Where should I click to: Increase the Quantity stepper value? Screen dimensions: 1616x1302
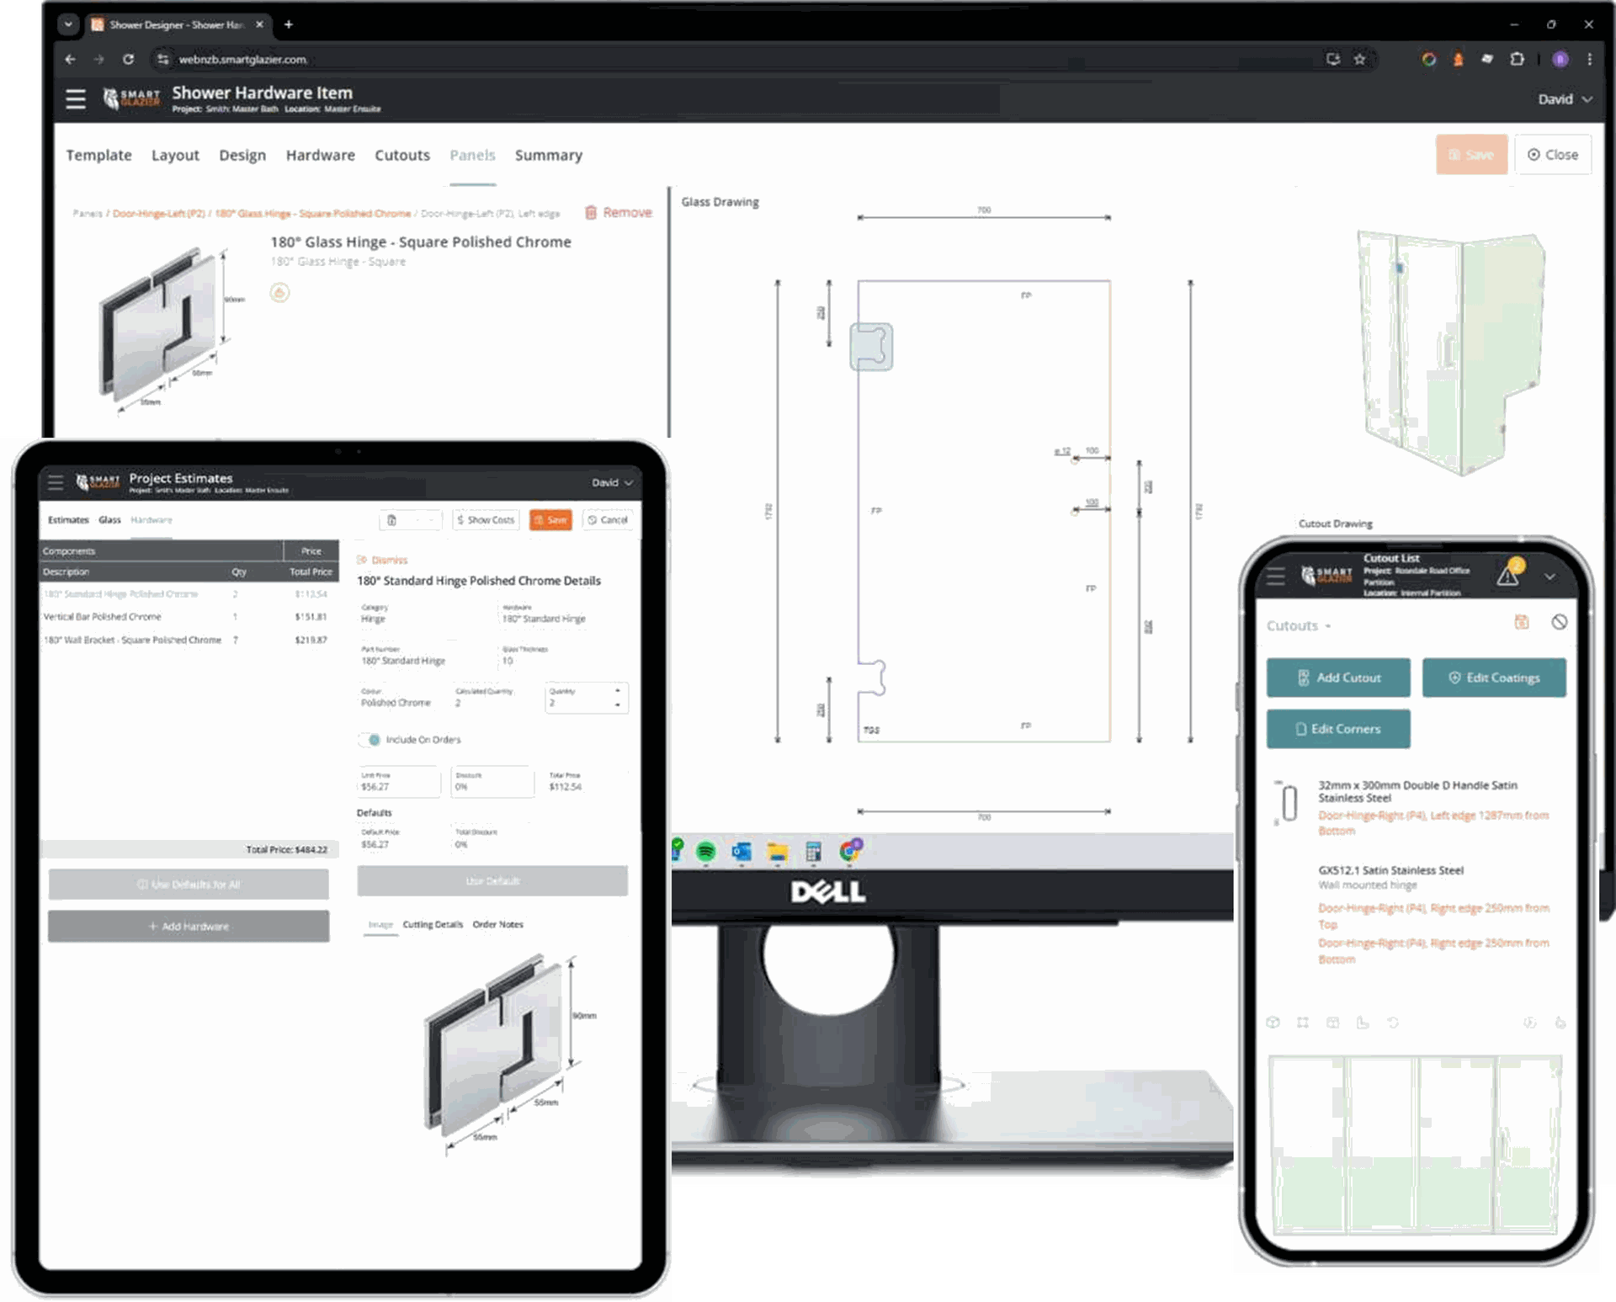point(618,691)
